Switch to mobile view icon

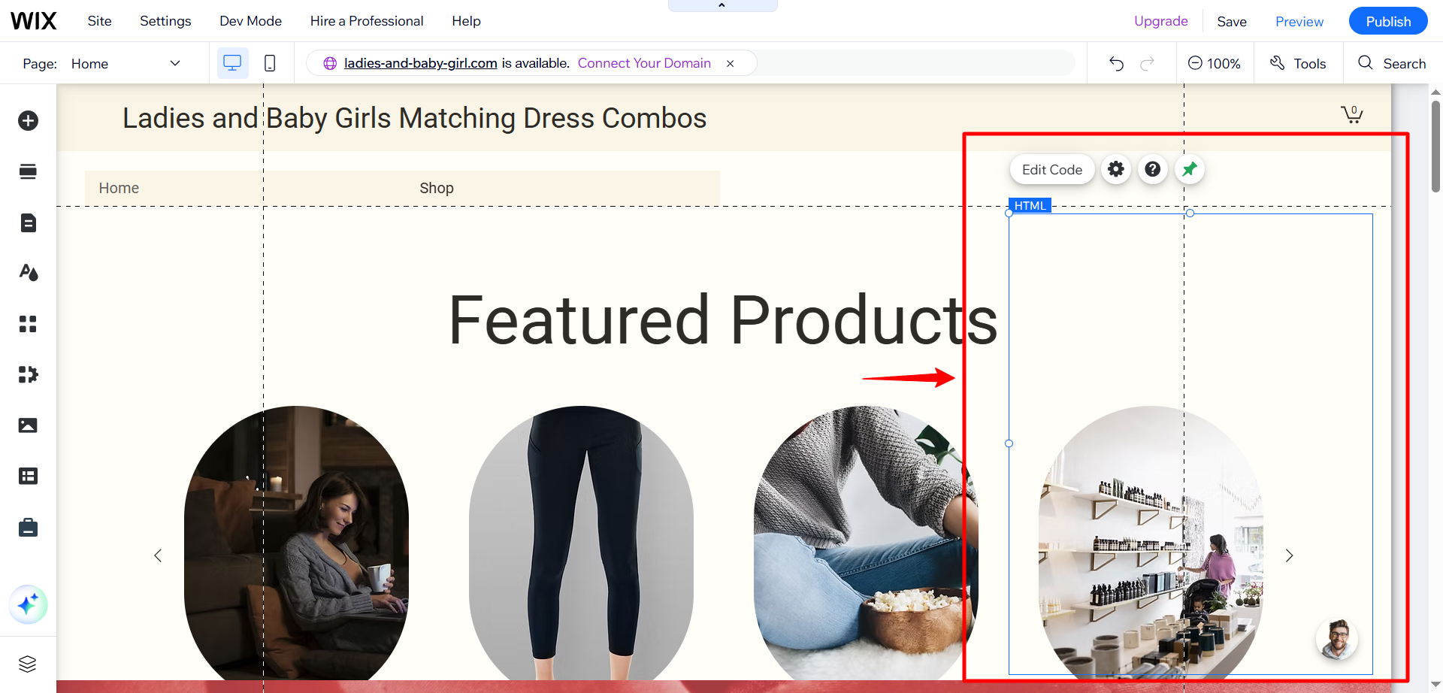pyautogui.click(x=270, y=63)
